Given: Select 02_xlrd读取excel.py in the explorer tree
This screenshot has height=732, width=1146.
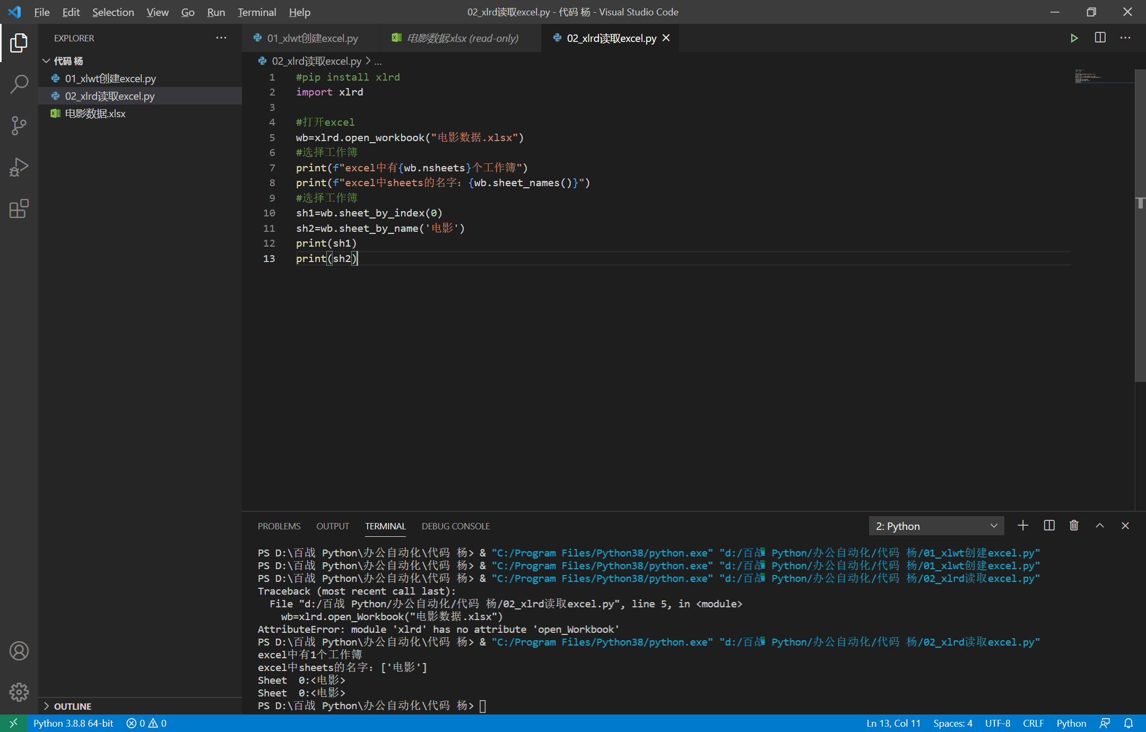Looking at the screenshot, I should [140, 96].
